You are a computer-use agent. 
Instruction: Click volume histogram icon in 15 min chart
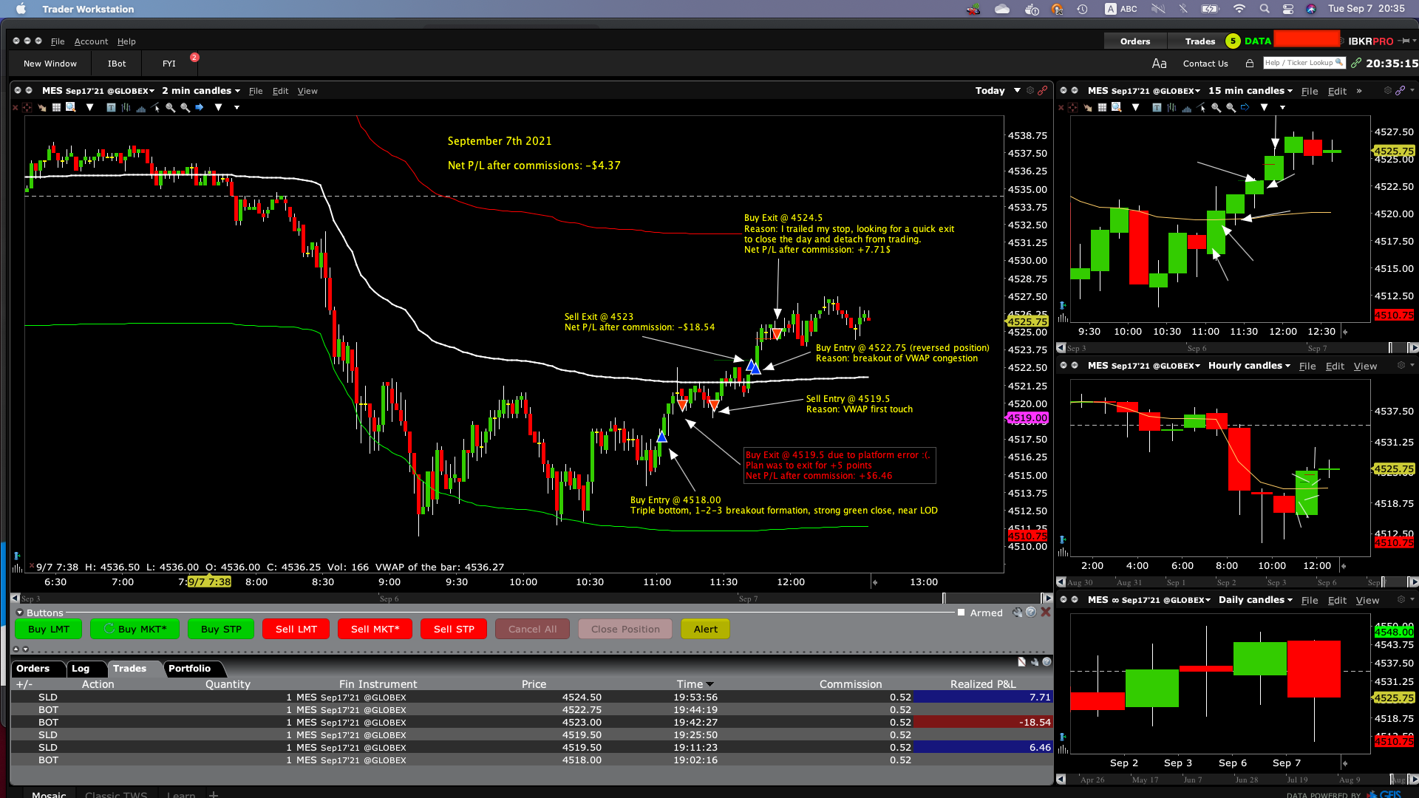point(1186,108)
